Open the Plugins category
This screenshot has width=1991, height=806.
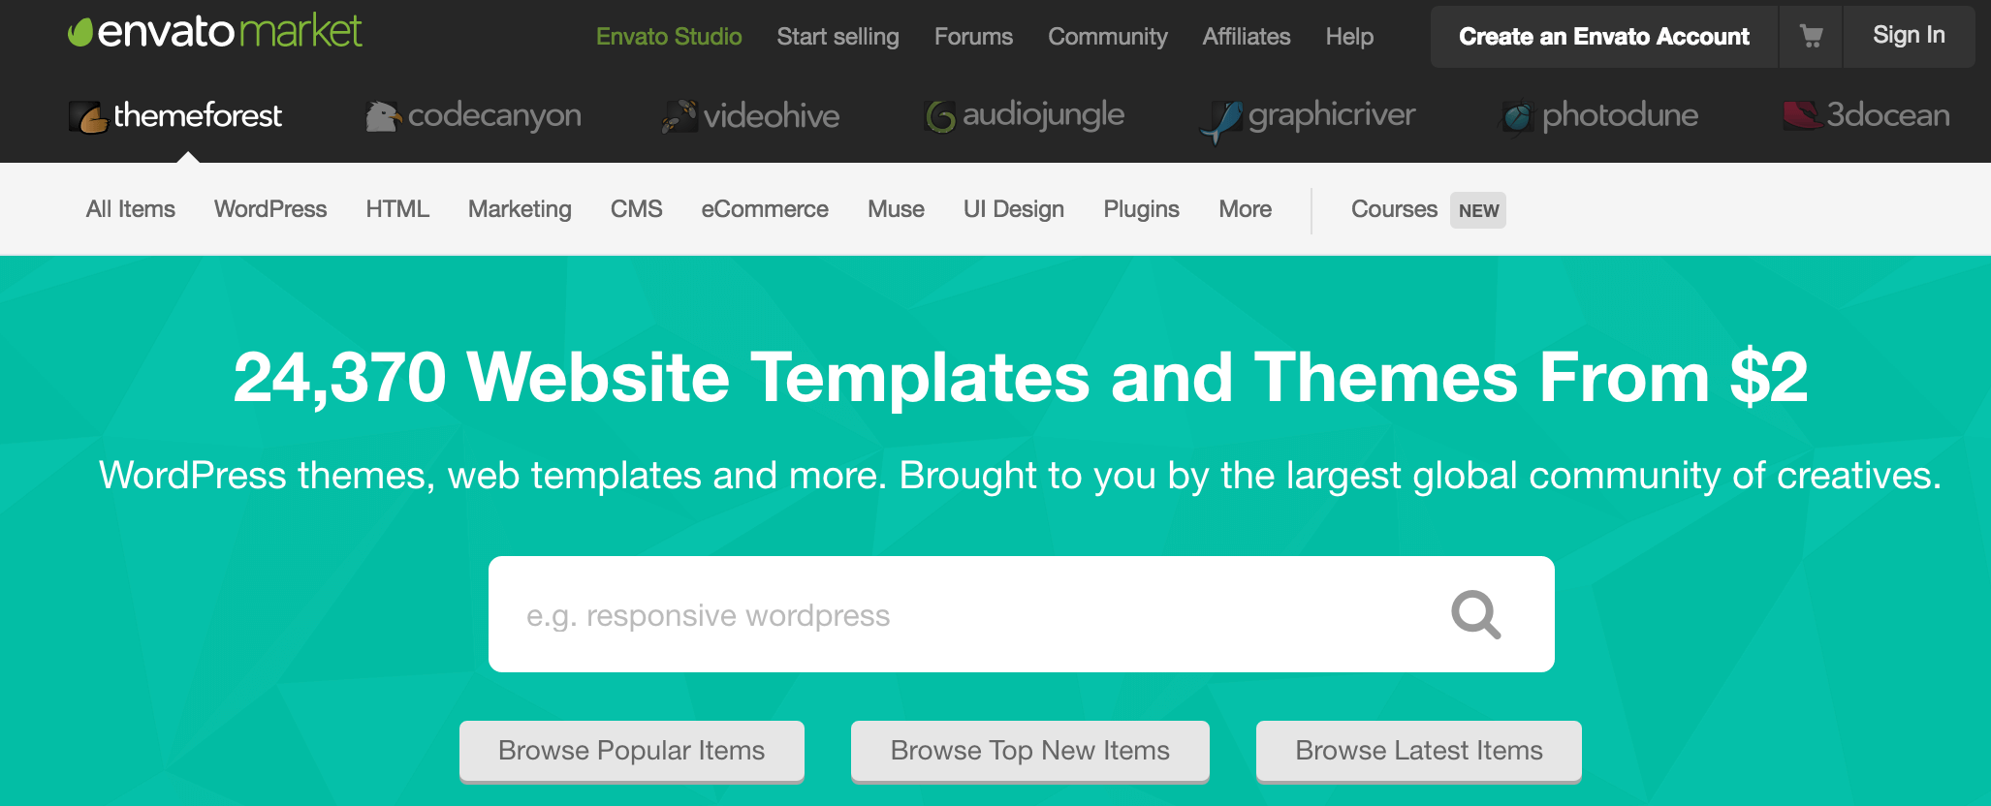point(1141,209)
